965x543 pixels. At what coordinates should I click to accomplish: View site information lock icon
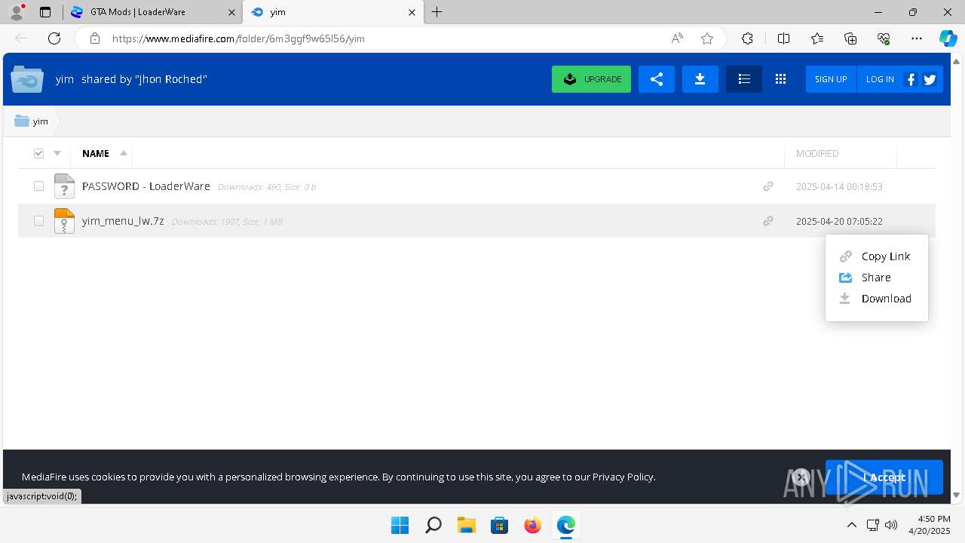[95, 38]
